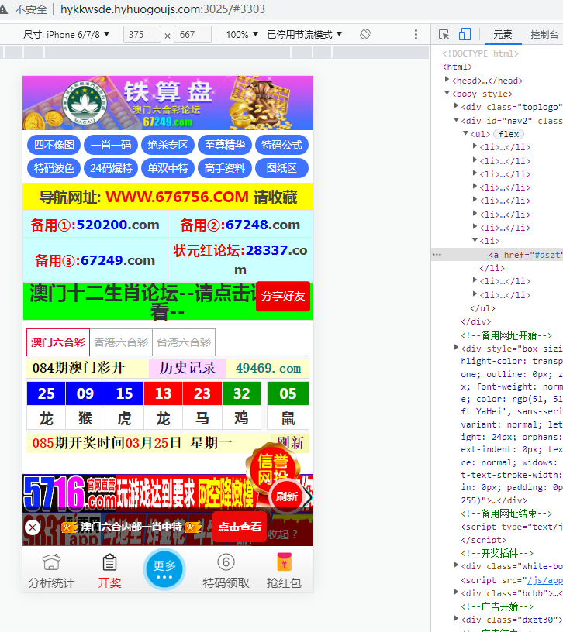The image size is (563, 632).
Task: Expand the div class dxzt30 node
Action: point(456,618)
